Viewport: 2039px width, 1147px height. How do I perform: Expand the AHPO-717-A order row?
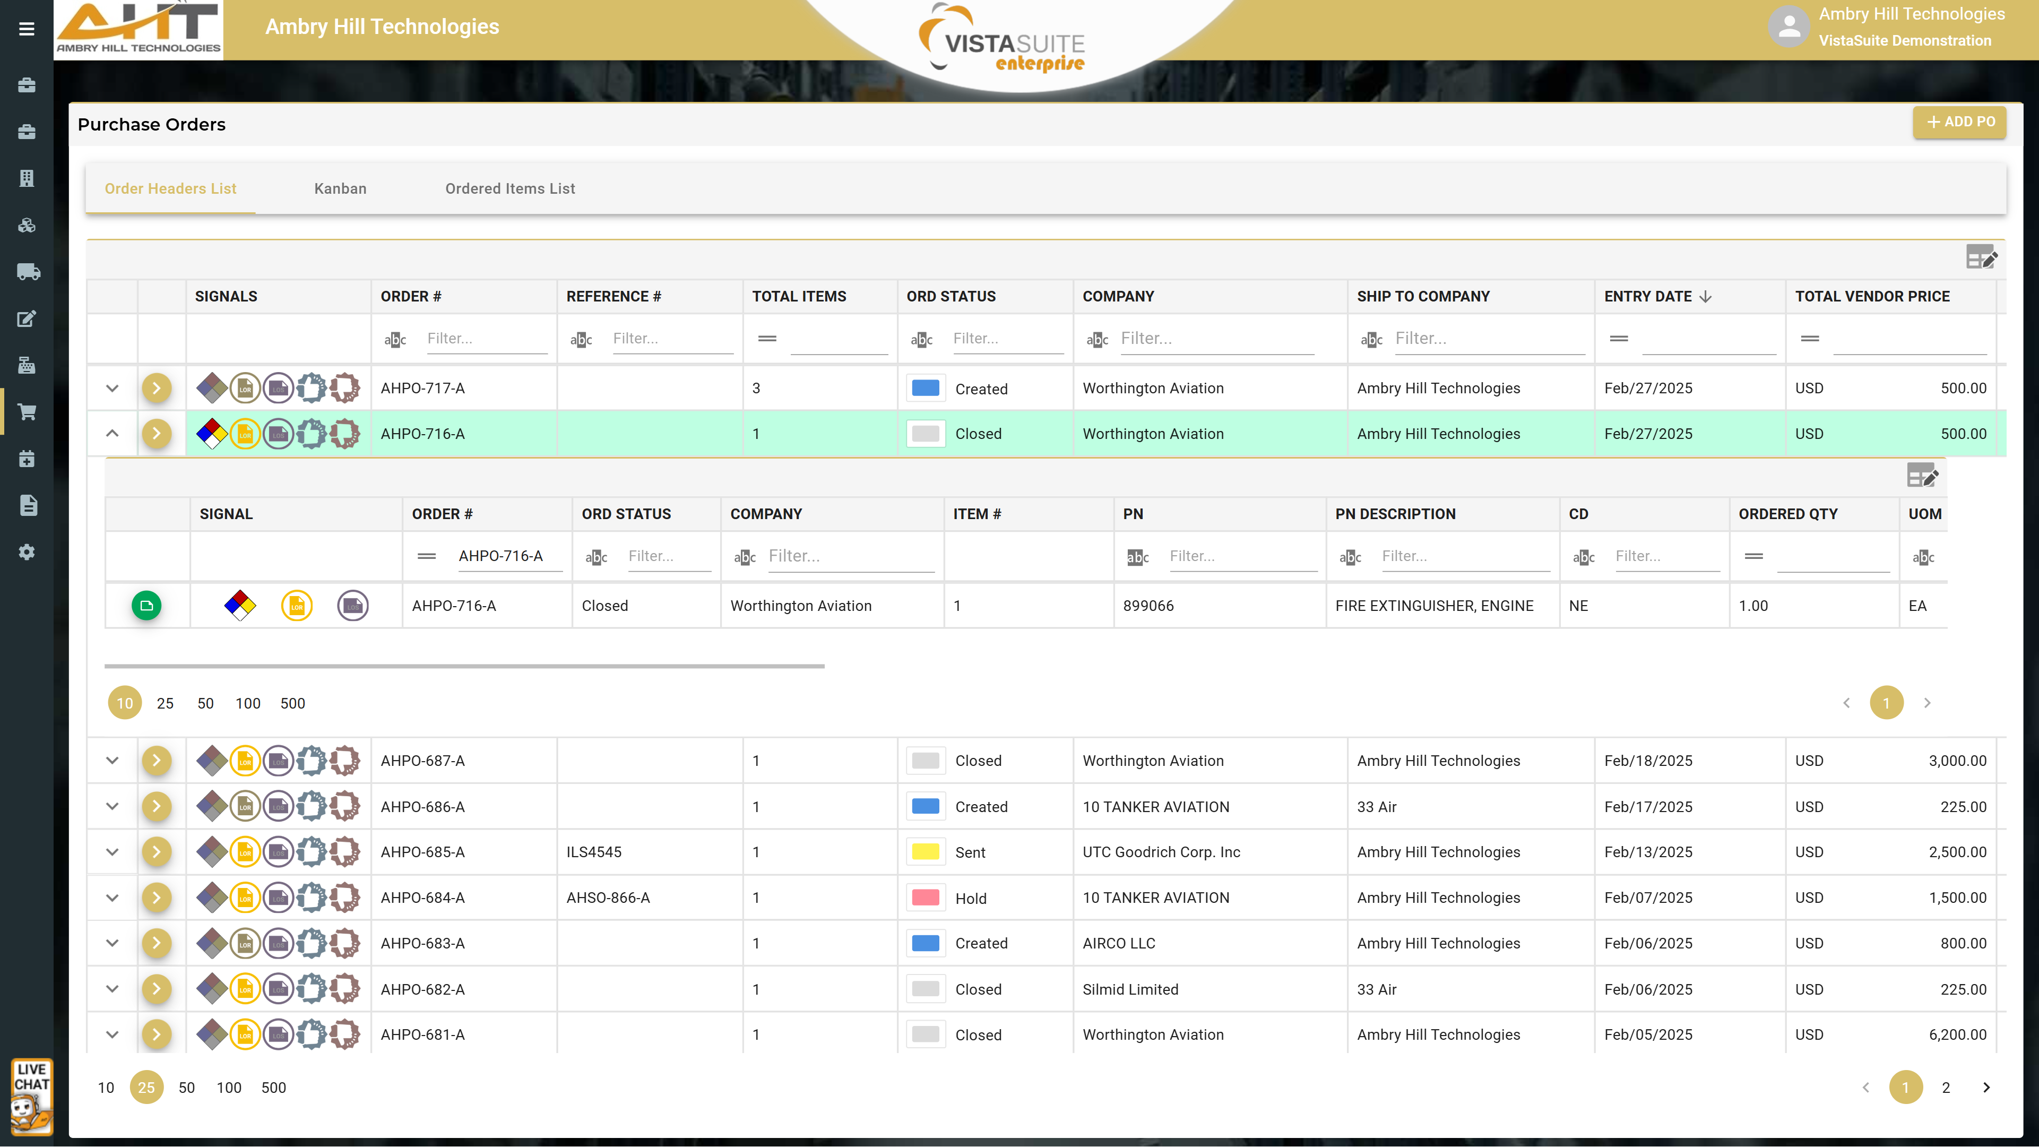pyautogui.click(x=113, y=388)
